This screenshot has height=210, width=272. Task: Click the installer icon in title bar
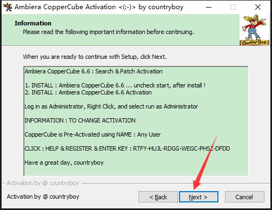tap(8, 7)
